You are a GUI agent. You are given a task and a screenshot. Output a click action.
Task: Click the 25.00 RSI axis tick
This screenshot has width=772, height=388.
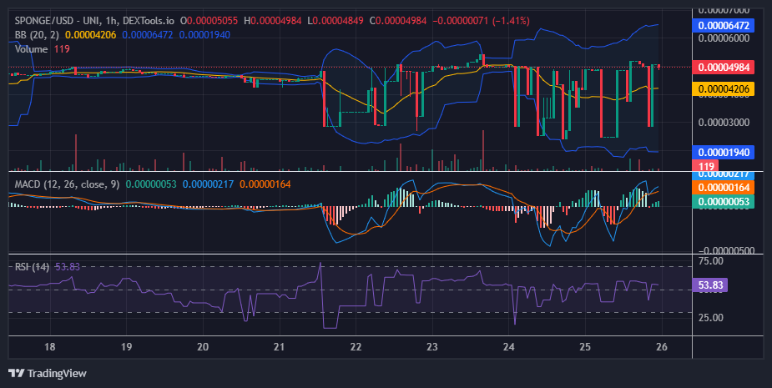coord(711,318)
